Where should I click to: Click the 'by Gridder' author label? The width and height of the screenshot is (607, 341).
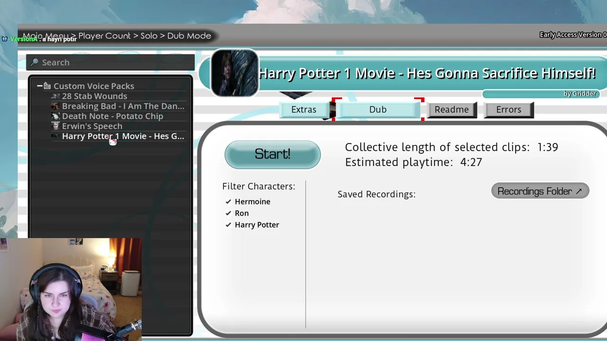click(579, 94)
